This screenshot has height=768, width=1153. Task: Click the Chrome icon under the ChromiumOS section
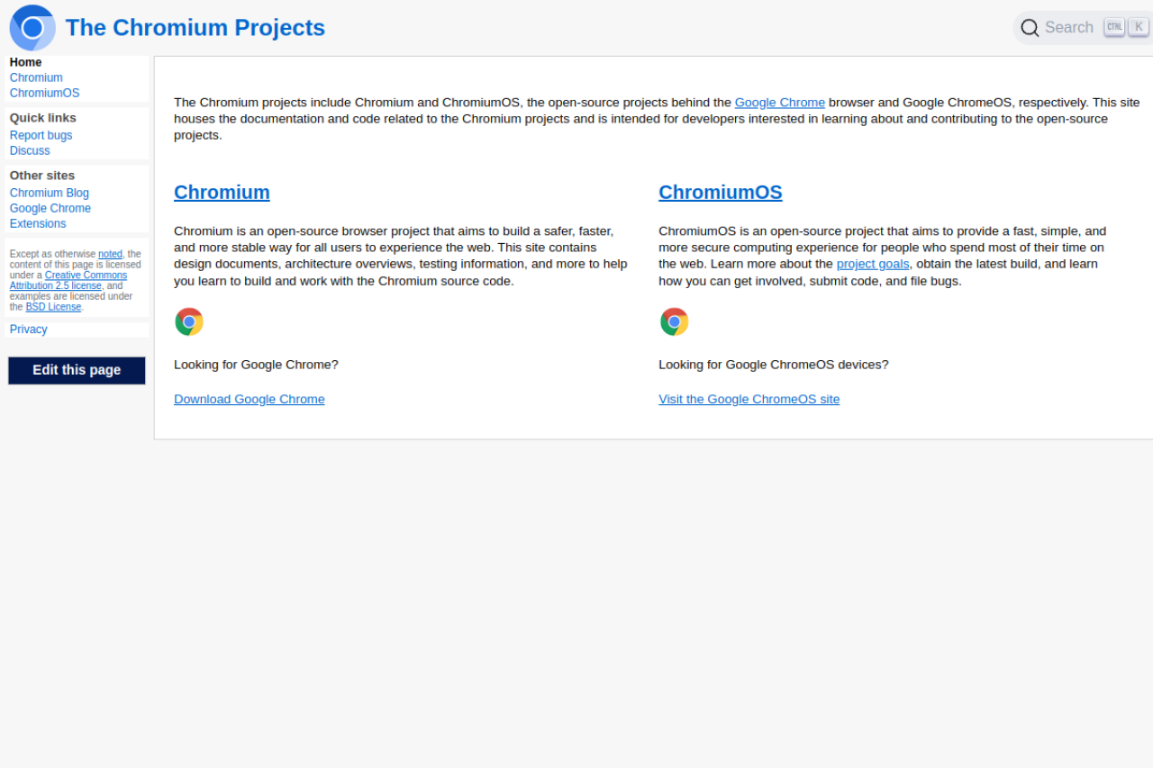(674, 321)
